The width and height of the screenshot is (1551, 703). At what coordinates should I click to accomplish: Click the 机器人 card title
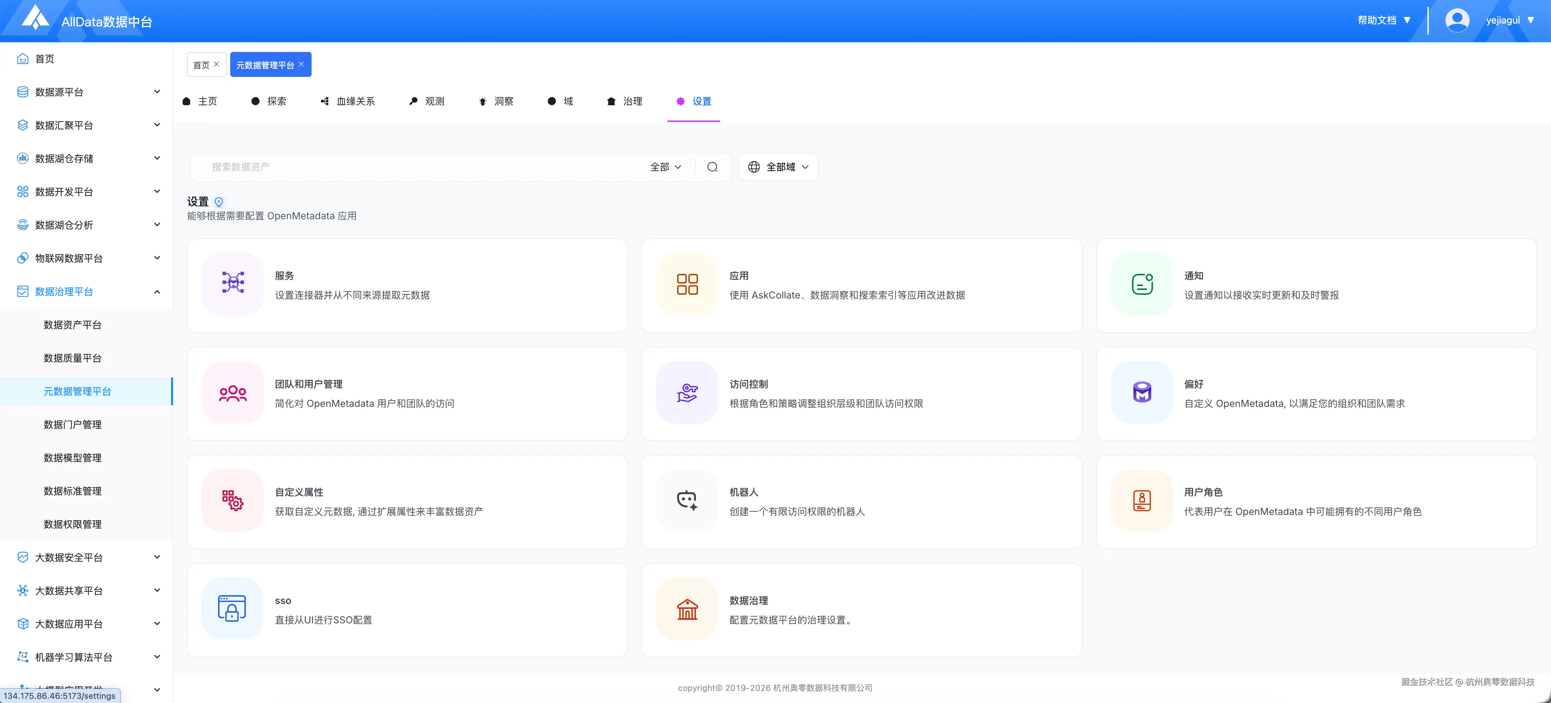point(744,492)
